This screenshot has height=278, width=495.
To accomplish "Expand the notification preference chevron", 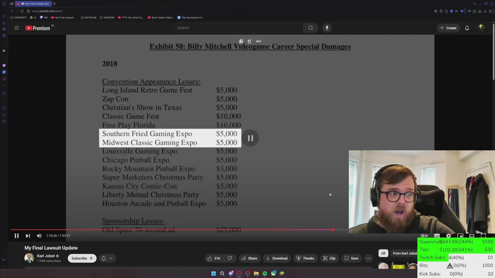I will coord(111,258).
